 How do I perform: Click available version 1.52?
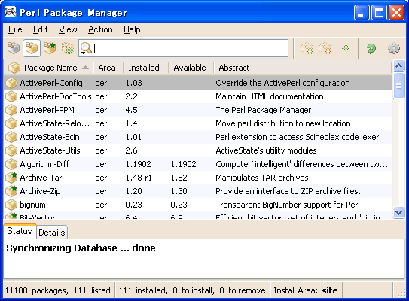click(179, 178)
